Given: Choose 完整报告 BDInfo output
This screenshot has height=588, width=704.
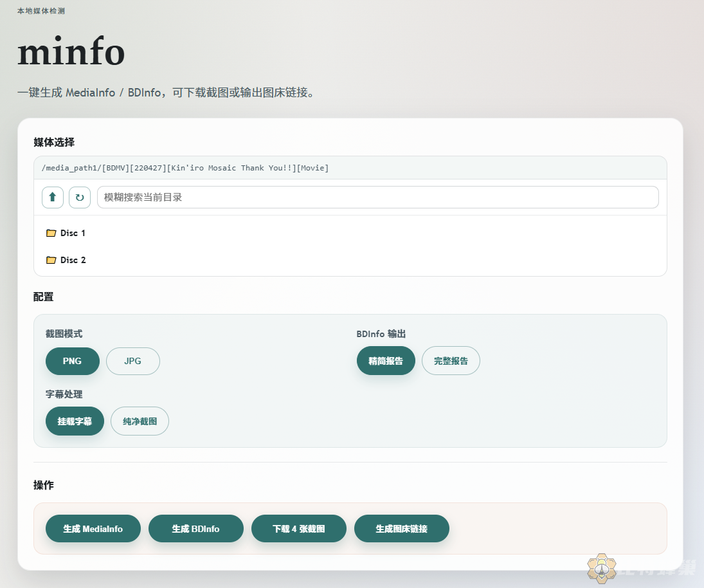Looking at the screenshot, I should click(451, 361).
